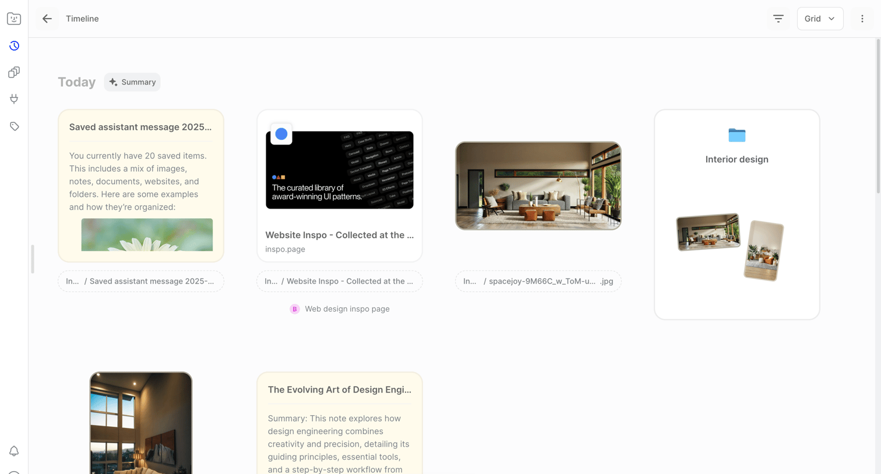
Task: Click the portrait thumbnail in Interior design folder
Action: 764,250
